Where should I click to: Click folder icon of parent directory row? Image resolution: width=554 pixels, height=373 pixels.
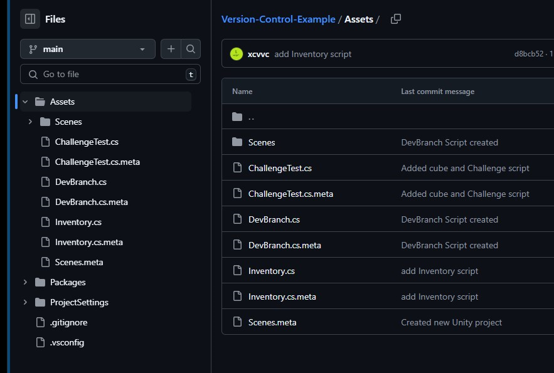(x=237, y=117)
